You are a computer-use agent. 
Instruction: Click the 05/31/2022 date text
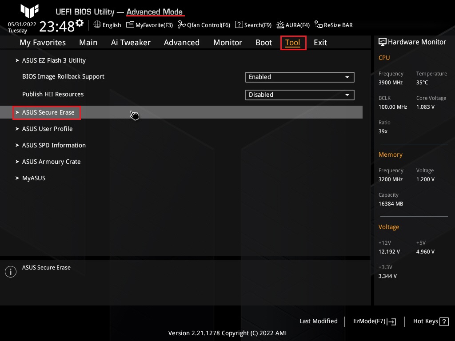[x=22, y=24]
